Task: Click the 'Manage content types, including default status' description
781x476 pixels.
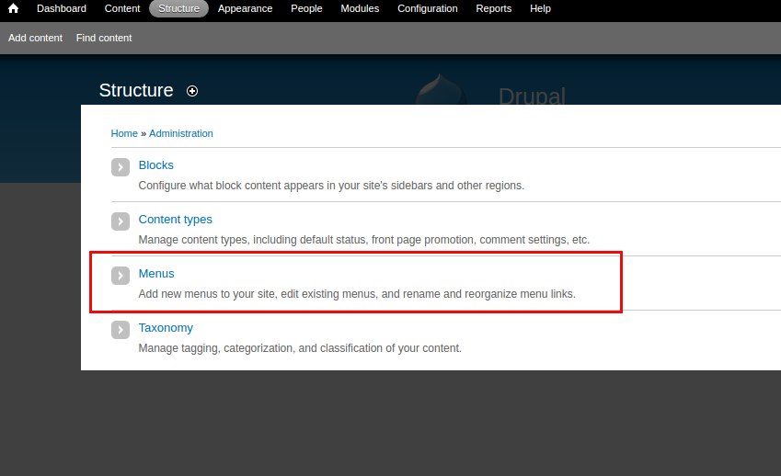Action: (x=364, y=240)
